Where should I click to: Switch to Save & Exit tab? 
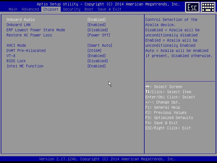[110, 9]
